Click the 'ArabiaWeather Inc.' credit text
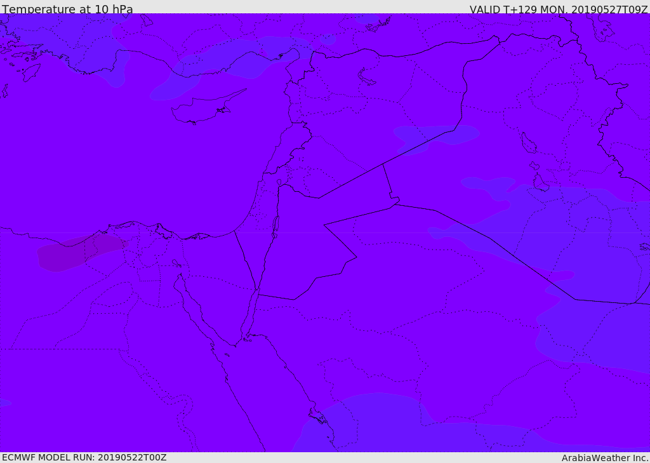 605,458
